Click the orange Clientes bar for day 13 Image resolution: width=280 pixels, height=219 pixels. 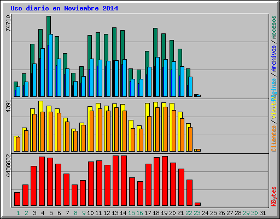[116, 129]
